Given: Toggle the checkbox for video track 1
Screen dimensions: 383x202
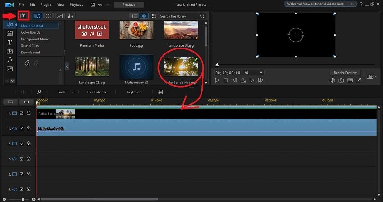Looking at the screenshot, I should click(22, 114).
